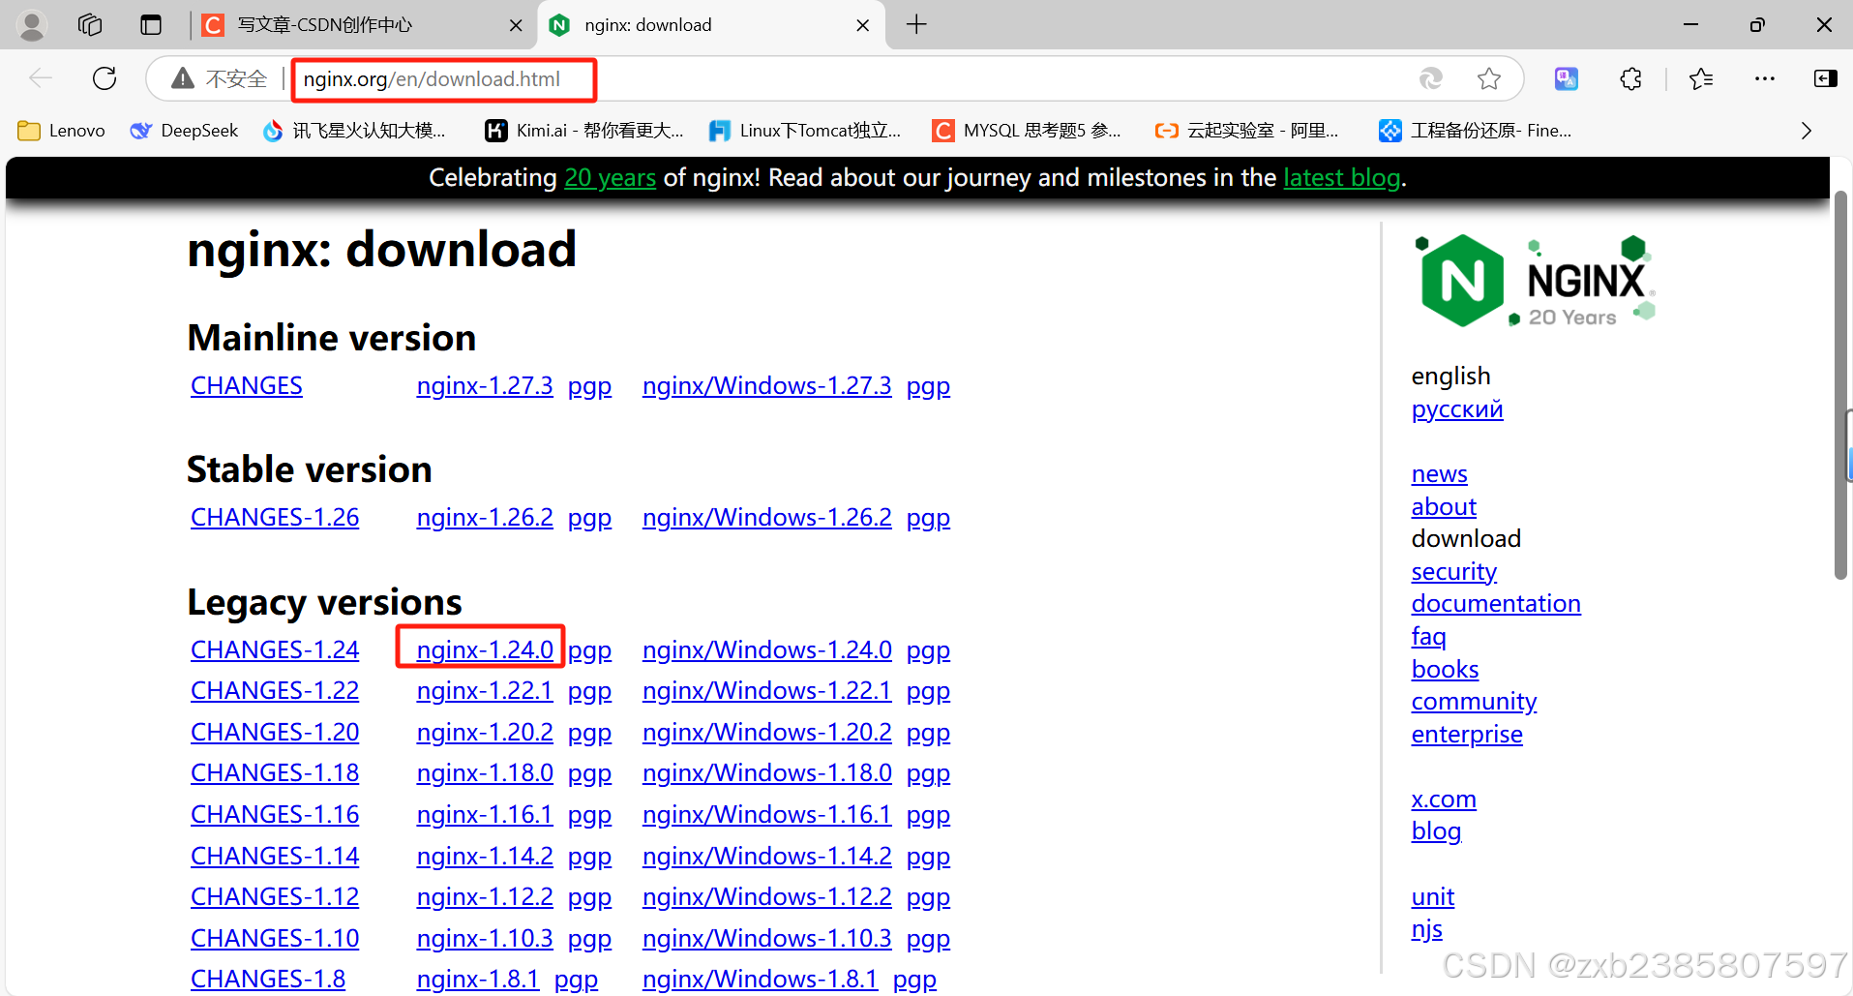1853x996 pixels.
Task: Open a new tab with plus icon
Action: tap(916, 25)
